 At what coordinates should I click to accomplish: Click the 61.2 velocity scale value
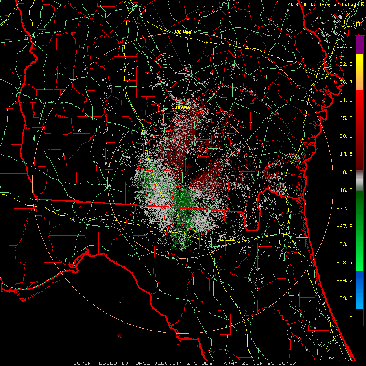point(346,100)
